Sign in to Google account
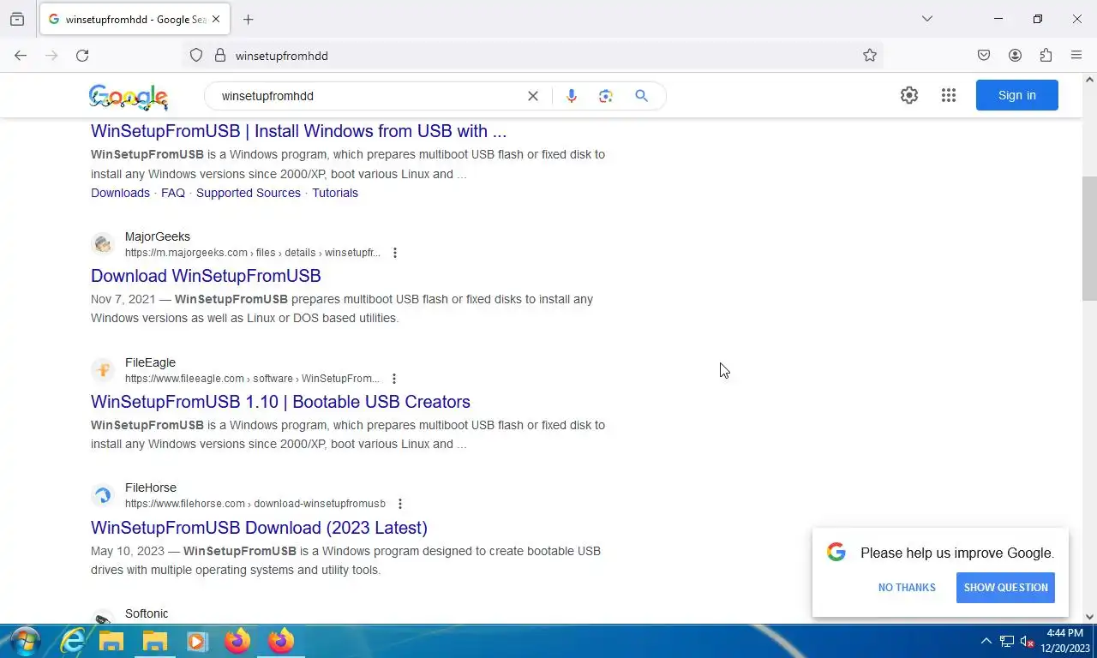Screen dimensions: 1097x658 click(x=1017, y=95)
